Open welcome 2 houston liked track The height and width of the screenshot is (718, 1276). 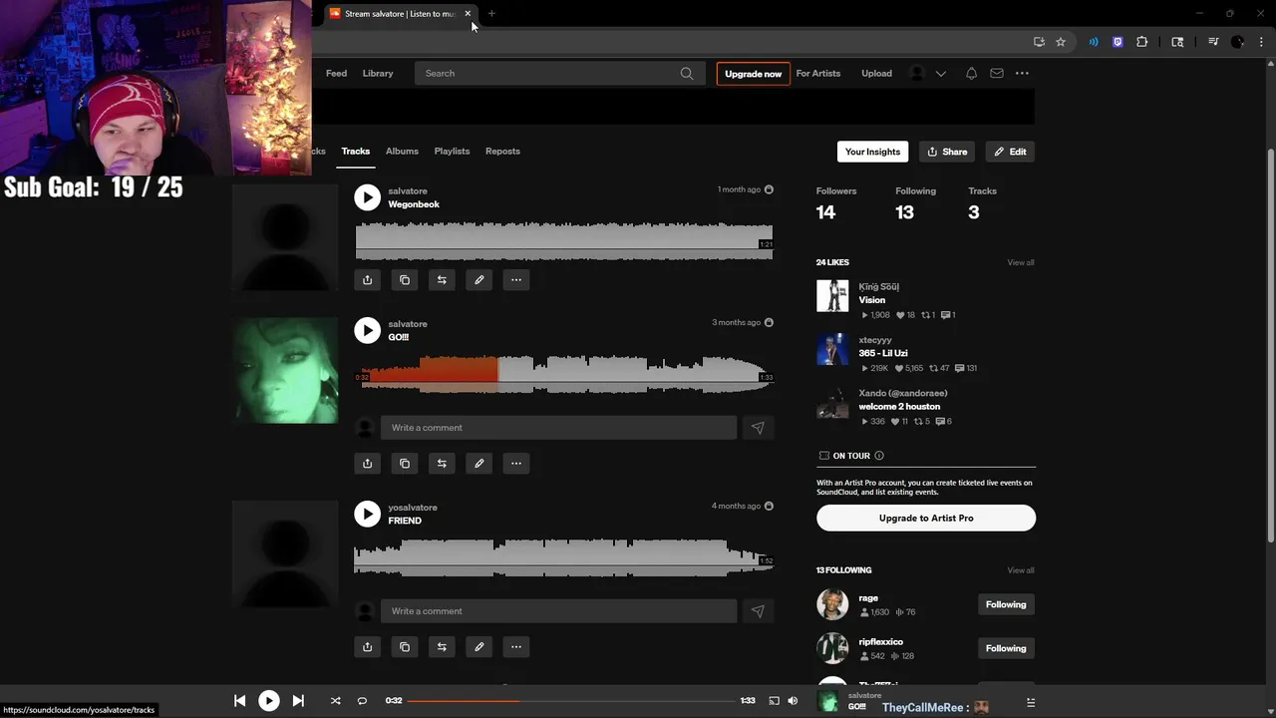pyautogui.click(x=899, y=407)
